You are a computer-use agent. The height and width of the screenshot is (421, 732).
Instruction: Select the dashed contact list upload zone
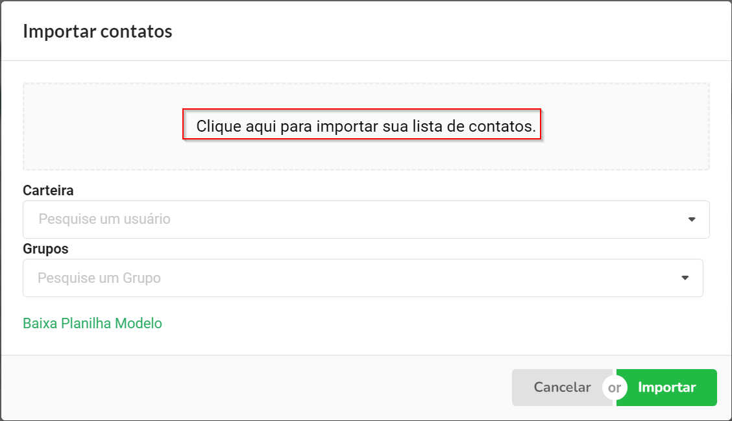[366, 126]
